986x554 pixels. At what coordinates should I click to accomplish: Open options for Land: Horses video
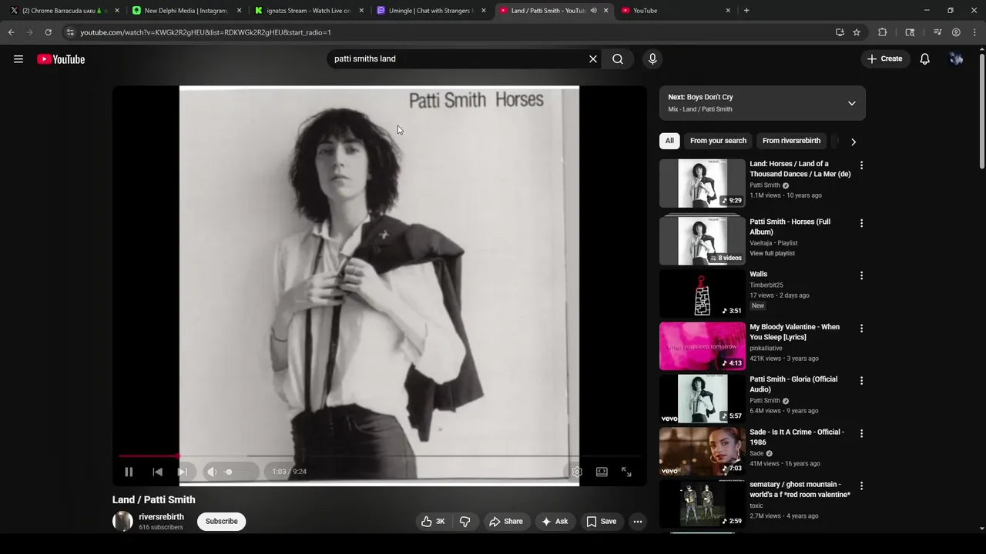(861, 165)
